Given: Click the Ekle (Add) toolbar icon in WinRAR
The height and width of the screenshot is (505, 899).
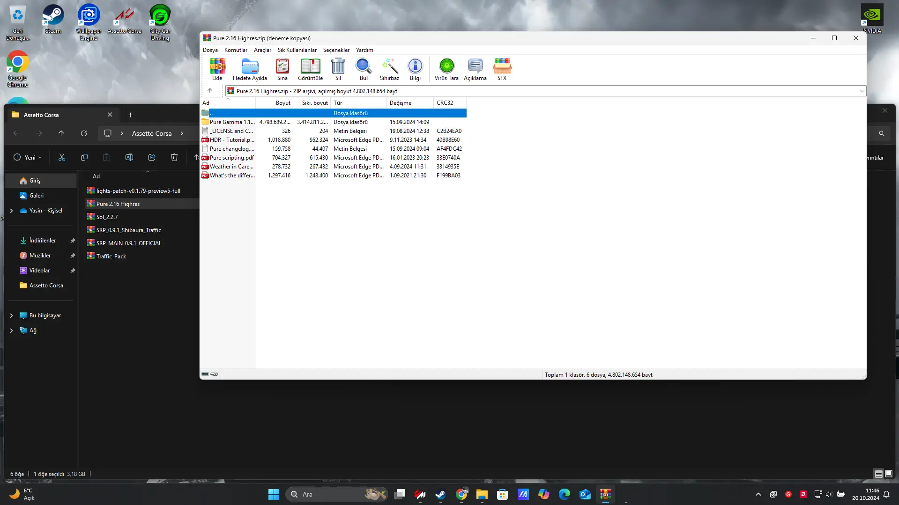Looking at the screenshot, I should 217,69.
